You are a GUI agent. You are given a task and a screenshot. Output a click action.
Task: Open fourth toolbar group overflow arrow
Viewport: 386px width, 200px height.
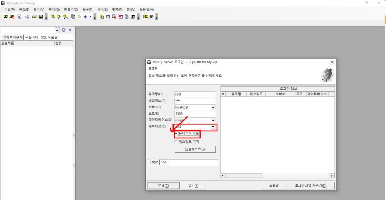(x=157, y=17)
